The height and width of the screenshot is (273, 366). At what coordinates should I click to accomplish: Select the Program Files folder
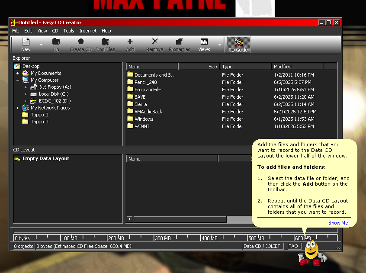click(148, 90)
